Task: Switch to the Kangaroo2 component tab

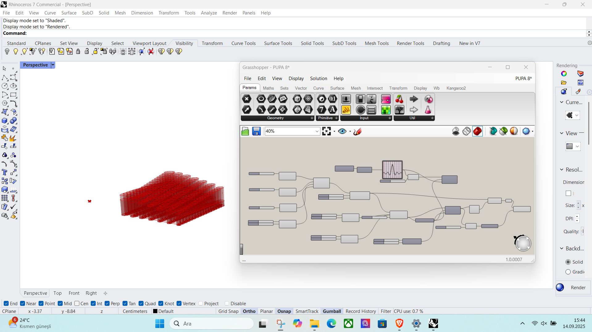Action: [x=456, y=88]
